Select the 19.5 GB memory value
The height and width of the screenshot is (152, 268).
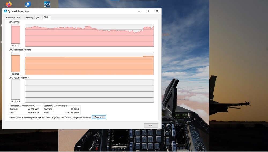pos(16,74)
